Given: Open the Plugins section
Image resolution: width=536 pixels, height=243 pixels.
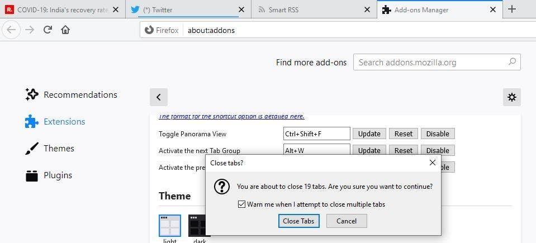Looking at the screenshot, I should [x=49, y=175].
